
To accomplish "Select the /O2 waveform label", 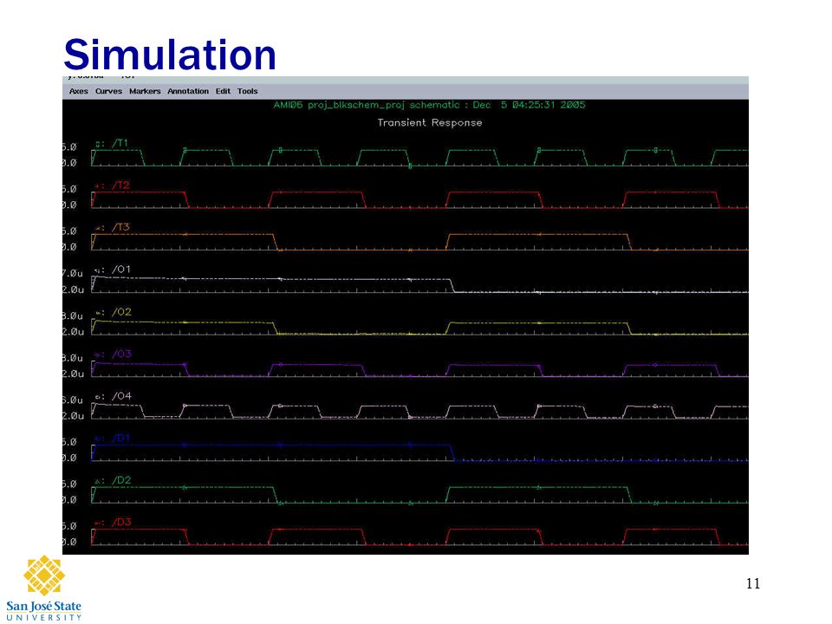I will [121, 312].
